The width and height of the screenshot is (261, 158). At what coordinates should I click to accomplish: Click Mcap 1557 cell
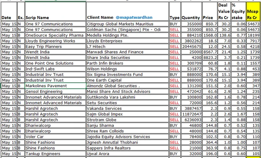point(253,63)
